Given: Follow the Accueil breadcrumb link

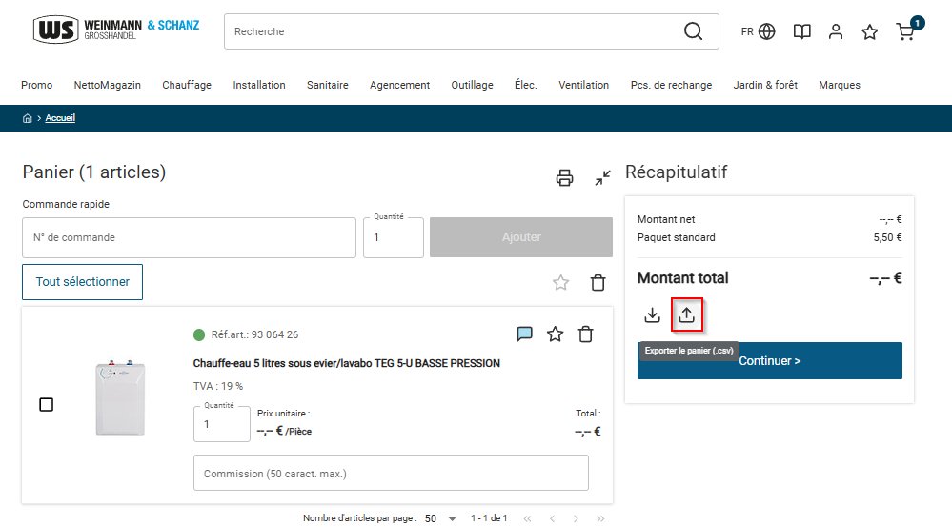Looking at the screenshot, I should pos(60,118).
